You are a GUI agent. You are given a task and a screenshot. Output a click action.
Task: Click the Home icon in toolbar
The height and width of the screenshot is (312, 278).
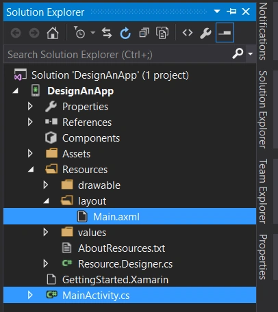click(x=53, y=33)
